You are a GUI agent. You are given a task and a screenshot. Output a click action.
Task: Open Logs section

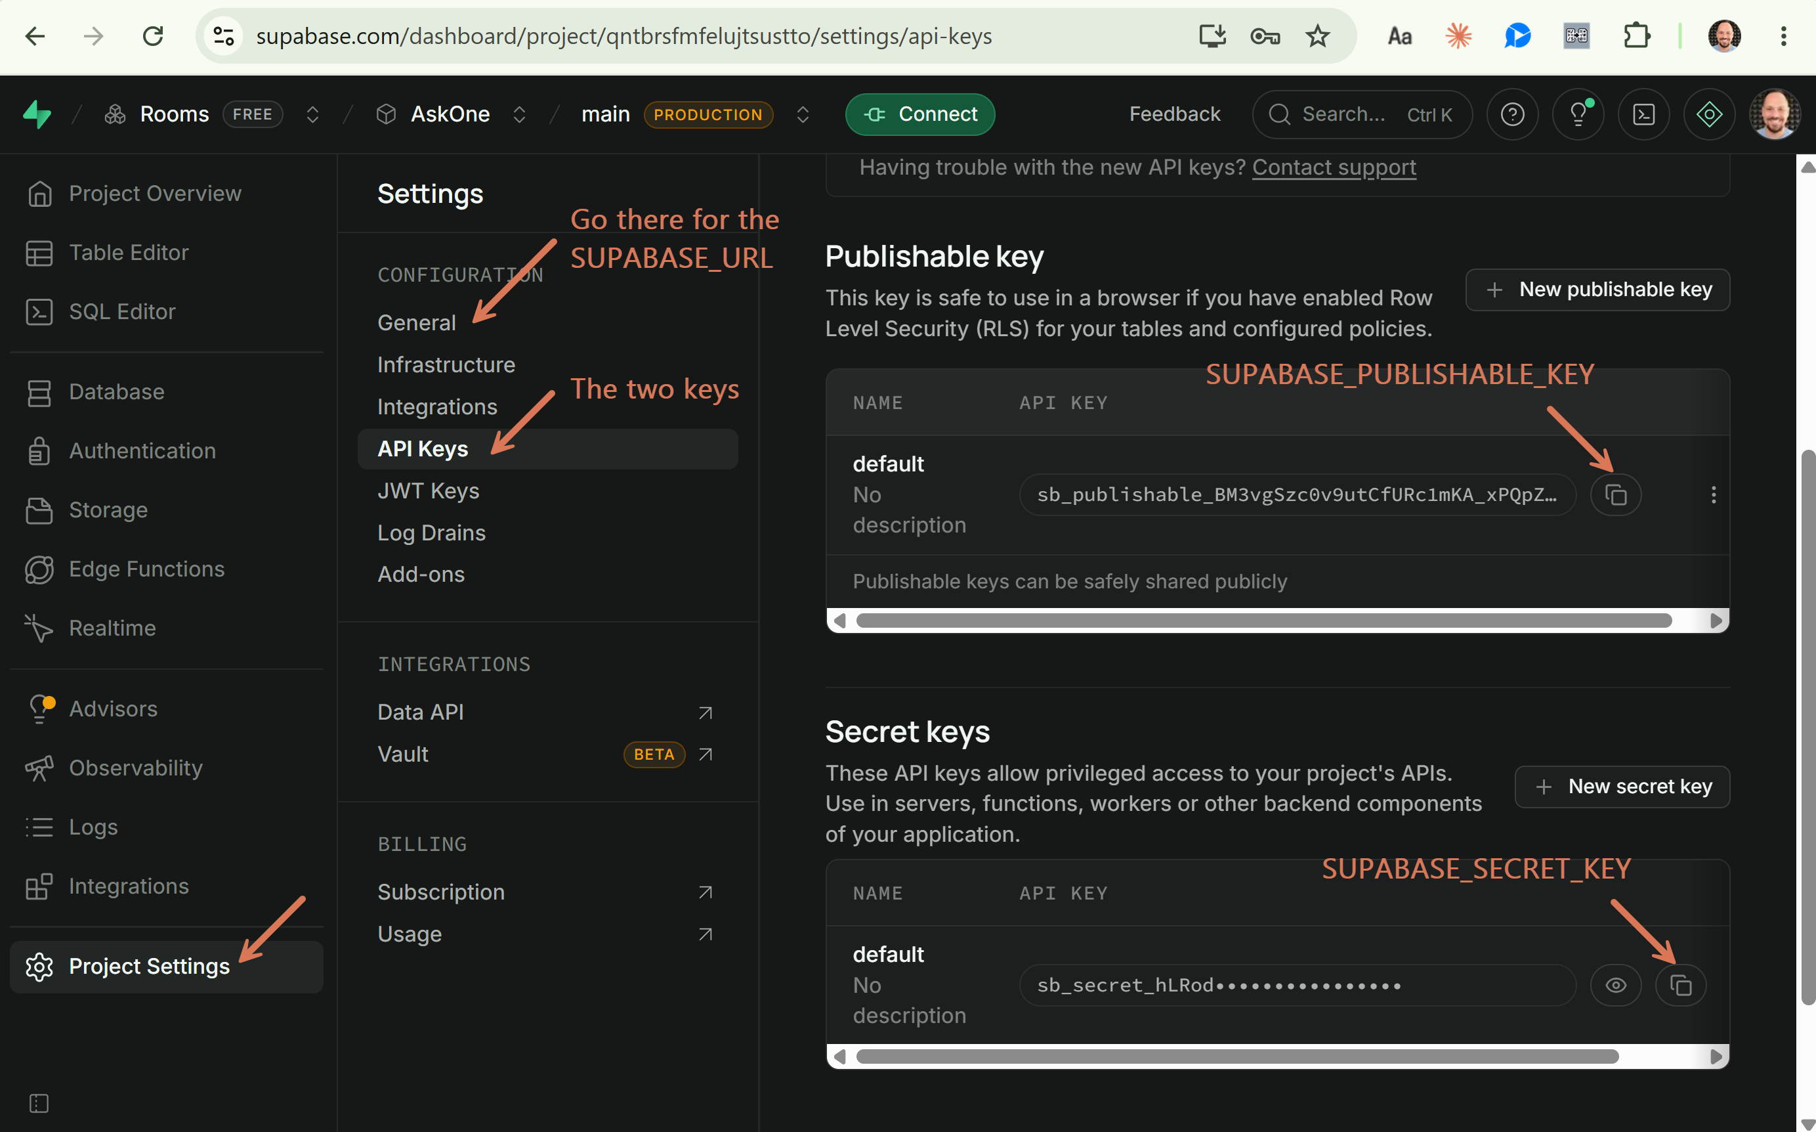[x=166, y=827]
